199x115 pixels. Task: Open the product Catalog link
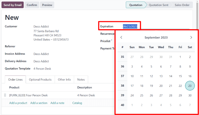pyautogui.click(x=77, y=103)
